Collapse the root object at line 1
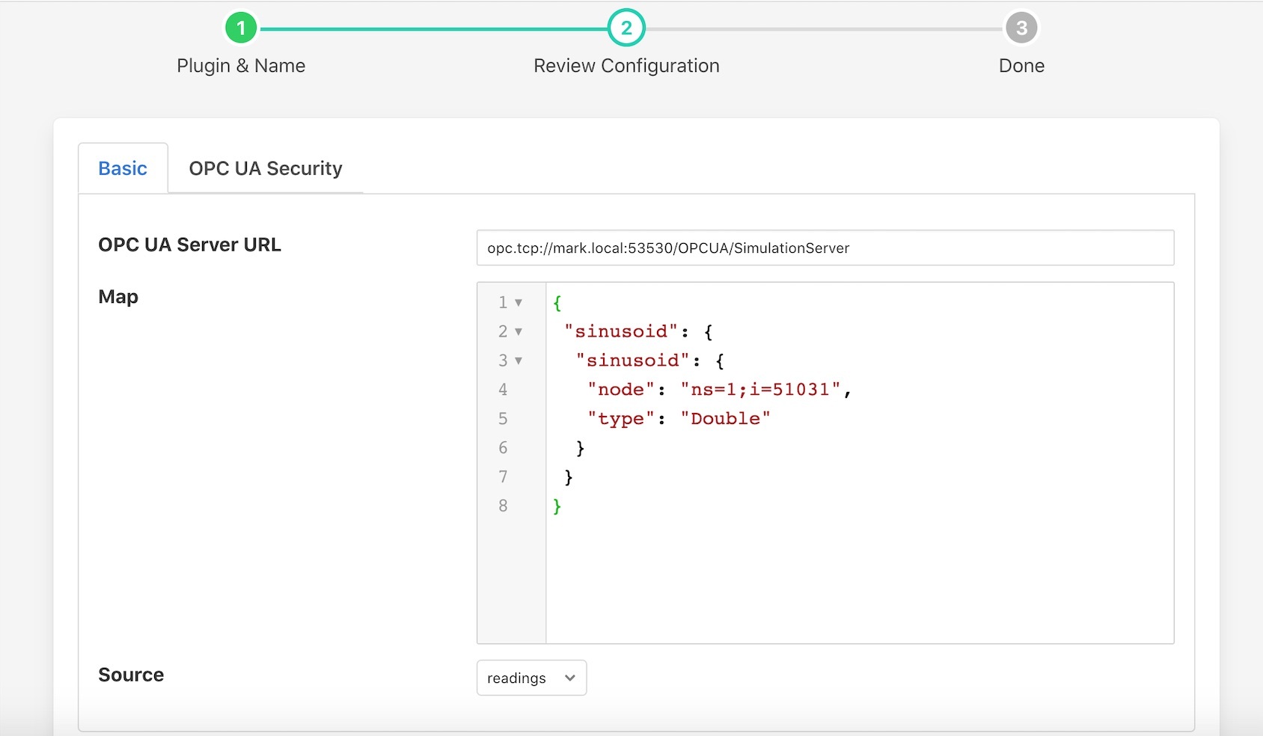The width and height of the screenshot is (1263, 736). tap(519, 303)
